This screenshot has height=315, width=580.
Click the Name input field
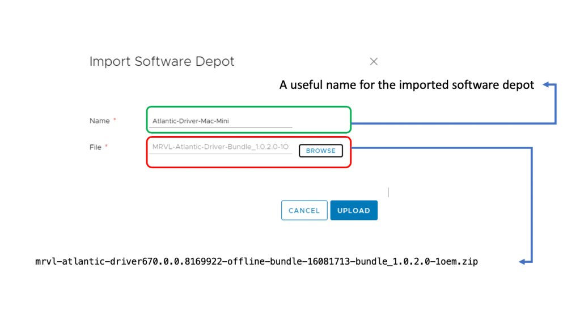click(221, 121)
